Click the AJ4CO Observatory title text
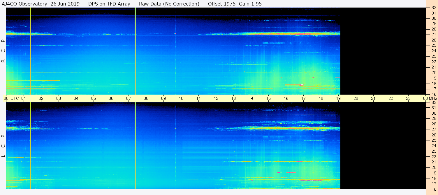The image size is (438, 195). click(24, 4)
